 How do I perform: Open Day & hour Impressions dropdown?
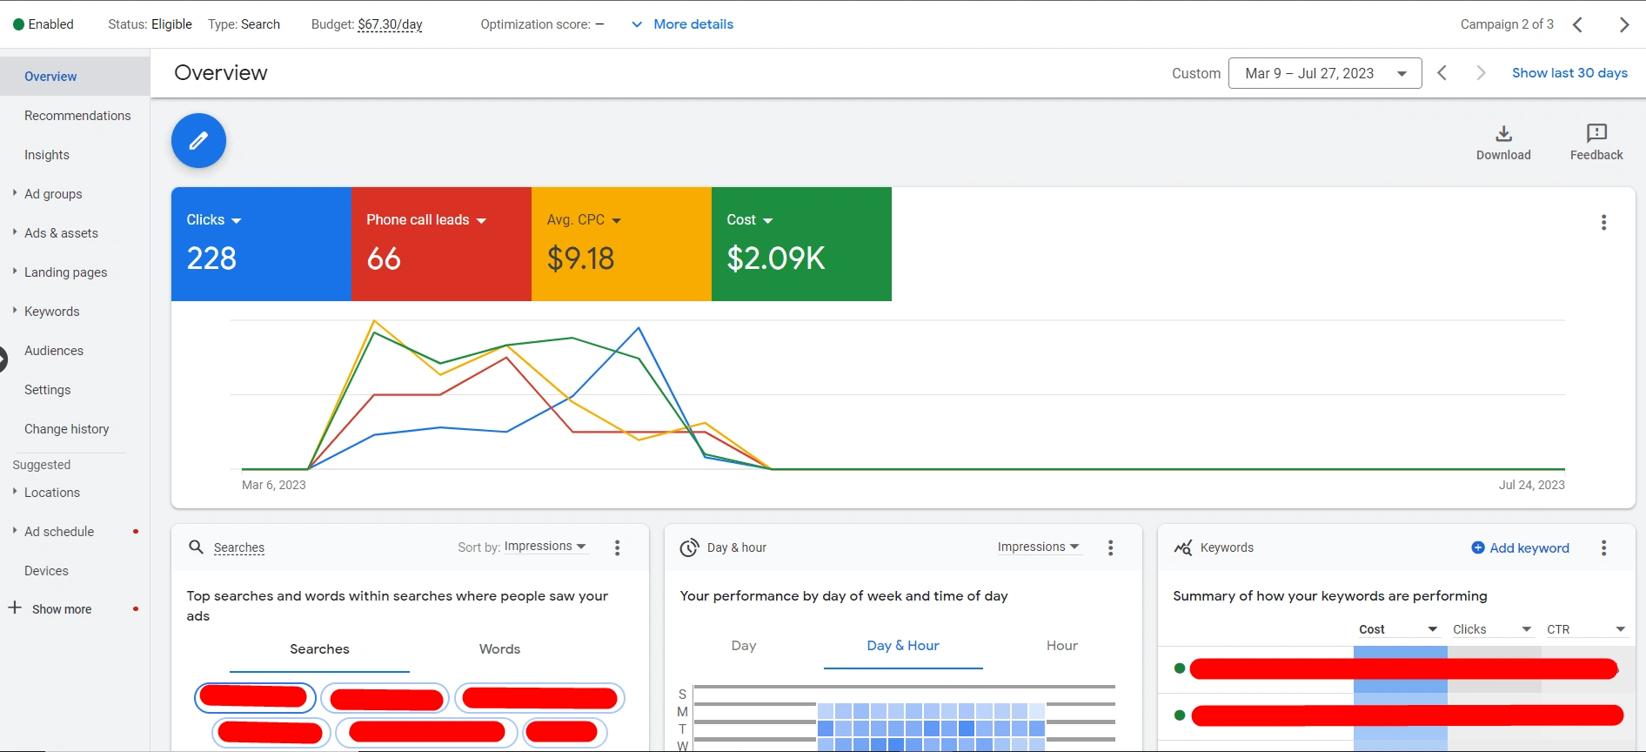pyautogui.click(x=1039, y=547)
